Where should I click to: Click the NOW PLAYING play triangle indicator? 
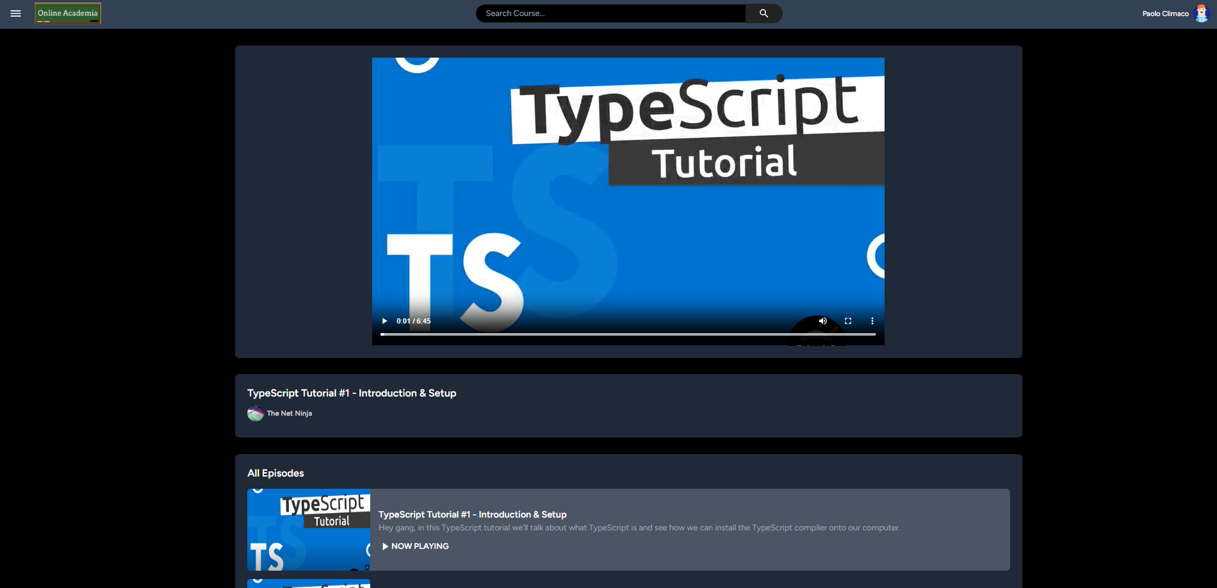coord(385,546)
